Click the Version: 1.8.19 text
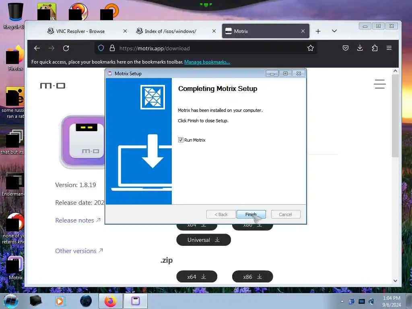The width and height of the screenshot is (412, 309). pos(76,185)
